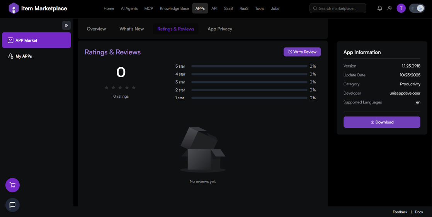Select My APPs in the sidebar
The width and height of the screenshot is (432, 217).
(x=24, y=56)
